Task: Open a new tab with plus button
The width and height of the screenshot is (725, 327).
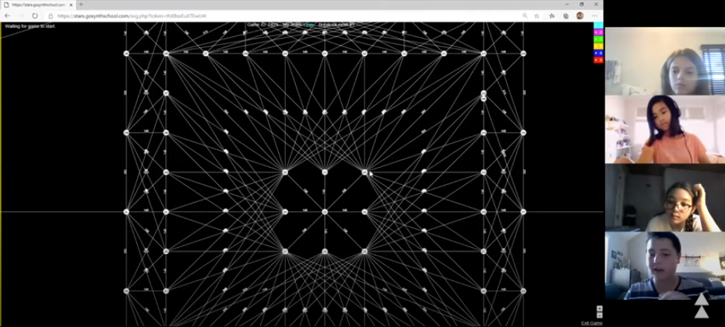Action: click(81, 5)
